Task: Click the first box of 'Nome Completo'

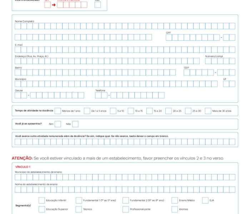Action: pos(18,26)
